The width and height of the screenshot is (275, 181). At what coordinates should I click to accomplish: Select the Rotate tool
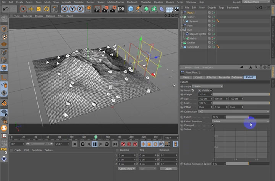click(x=47, y=8)
